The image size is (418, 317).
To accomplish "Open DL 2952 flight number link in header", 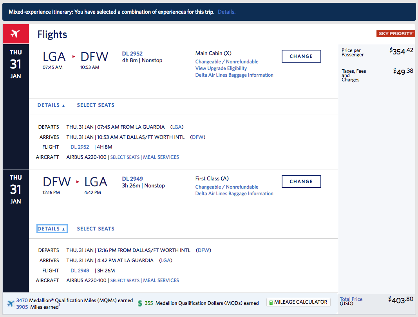I will pos(132,54).
